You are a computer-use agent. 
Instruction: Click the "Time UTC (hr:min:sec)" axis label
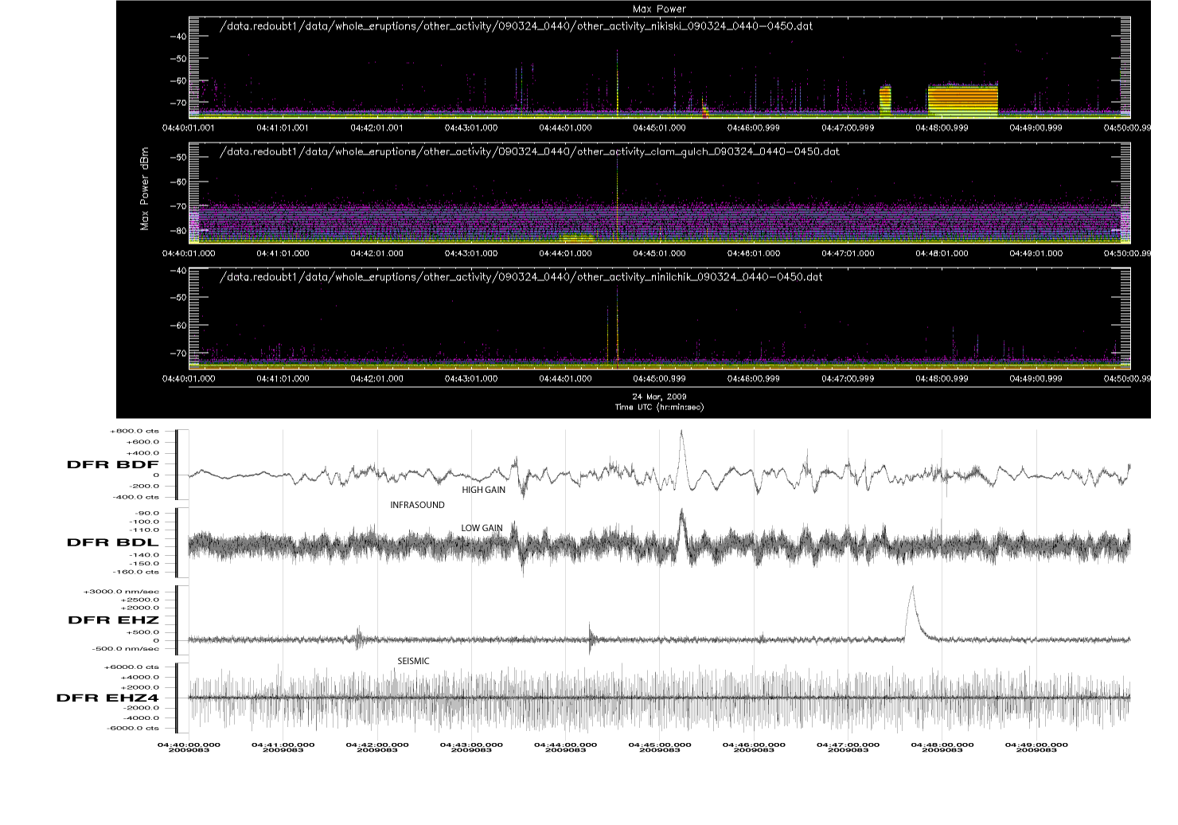tap(660, 407)
